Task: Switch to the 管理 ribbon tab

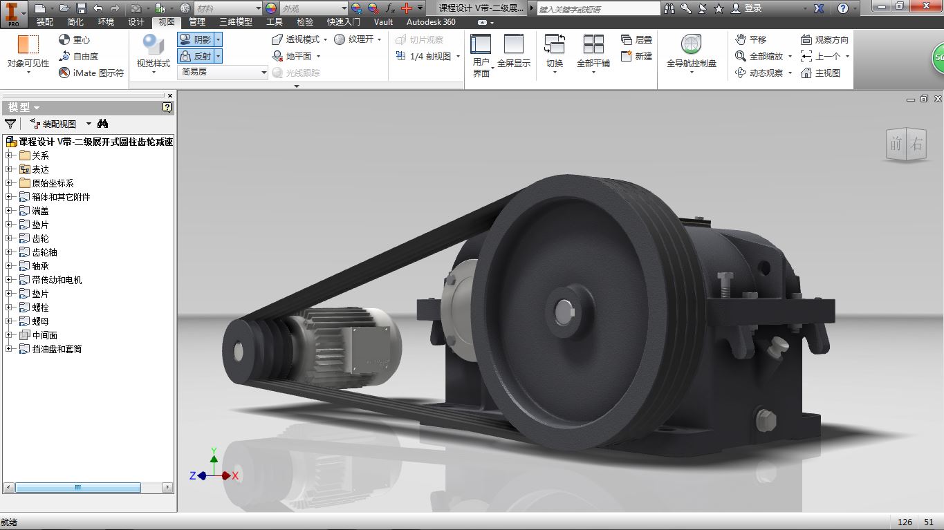Action: click(197, 22)
